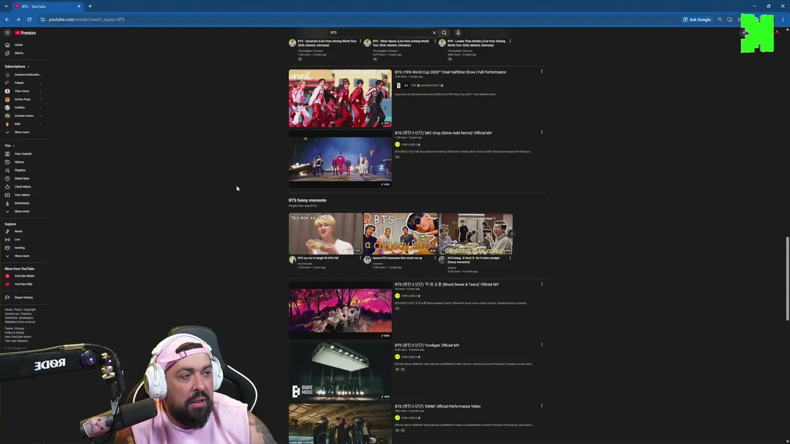Open 'MIC Drop (Steve Aoki Remix)' video title

[x=443, y=133]
